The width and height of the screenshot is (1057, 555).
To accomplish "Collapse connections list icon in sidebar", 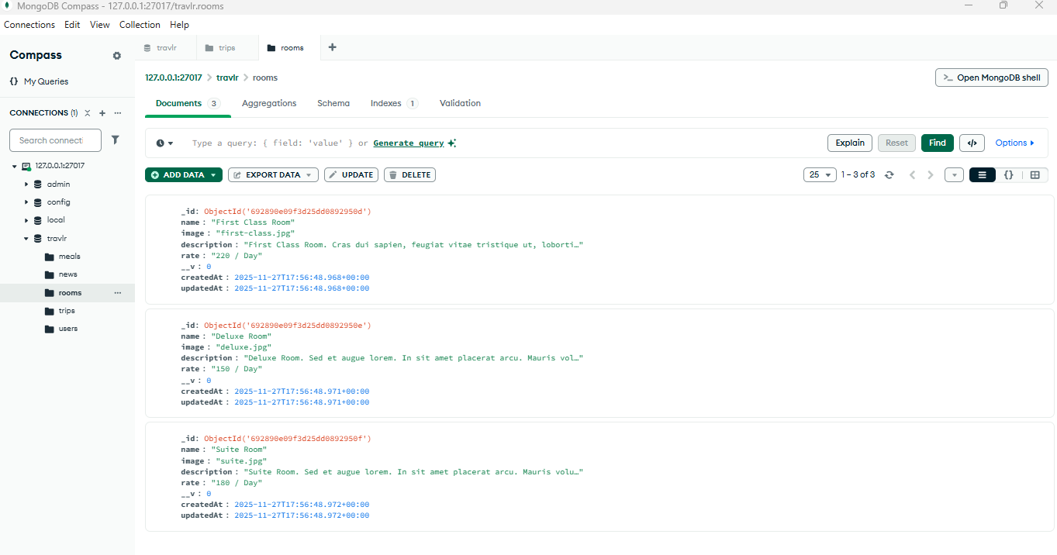I will 88,113.
